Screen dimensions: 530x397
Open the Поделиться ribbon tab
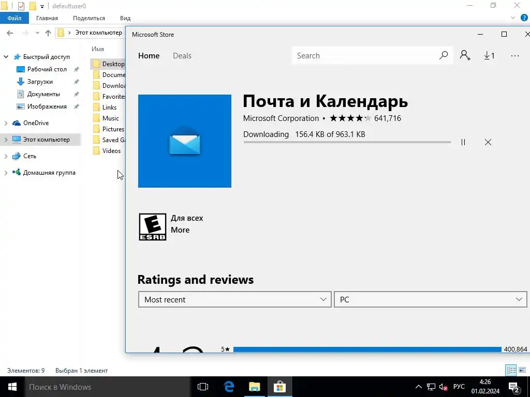click(x=89, y=18)
